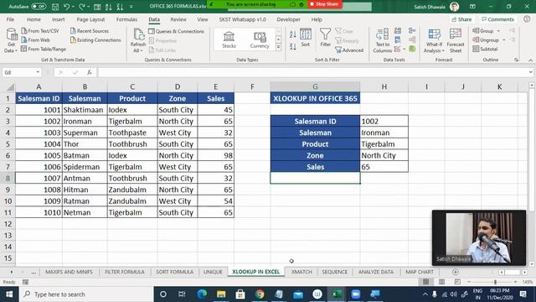The image size is (536, 302).
Task: Open the Comments pane button
Action: [497, 19]
